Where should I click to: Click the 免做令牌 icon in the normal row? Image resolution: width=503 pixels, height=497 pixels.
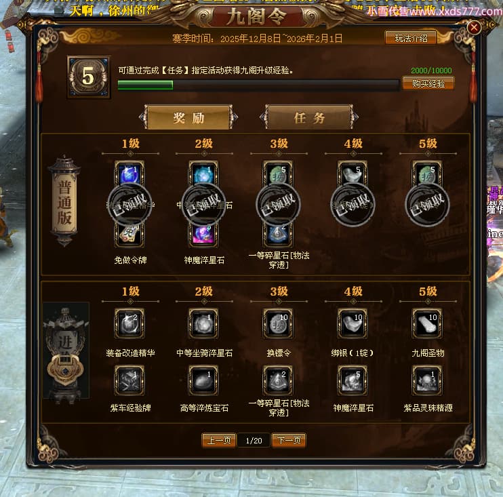pos(129,235)
